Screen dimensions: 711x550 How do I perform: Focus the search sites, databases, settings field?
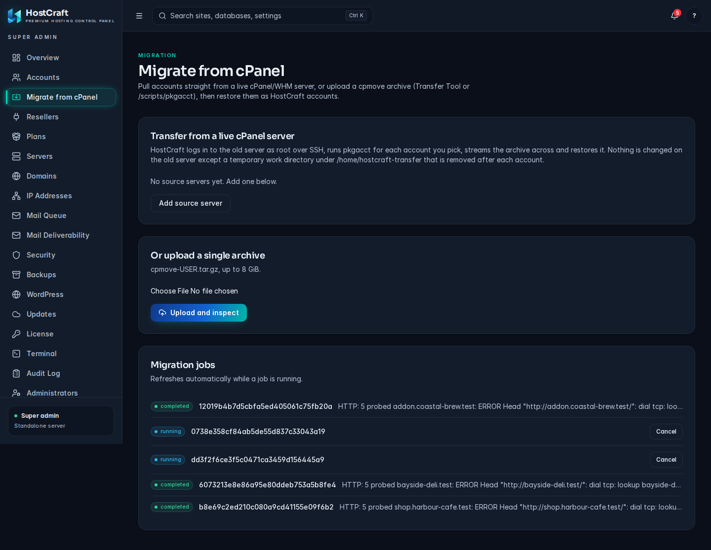tap(263, 16)
